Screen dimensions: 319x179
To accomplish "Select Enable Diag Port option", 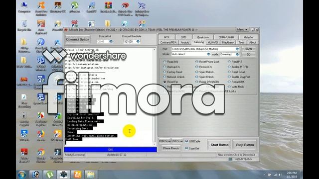I will coord(239,77).
